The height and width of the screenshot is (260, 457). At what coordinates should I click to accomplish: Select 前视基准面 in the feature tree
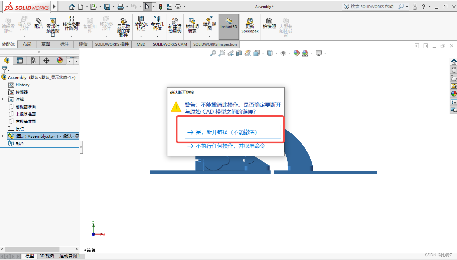pos(26,107)
